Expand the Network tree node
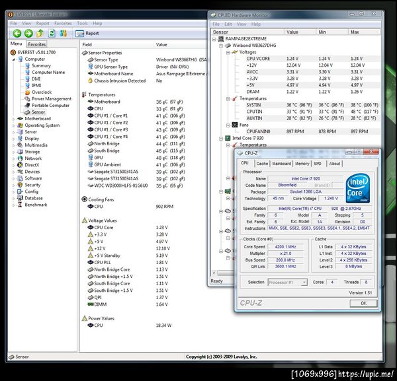This screenshot has height=381, width=397. [x=14, y=158]
